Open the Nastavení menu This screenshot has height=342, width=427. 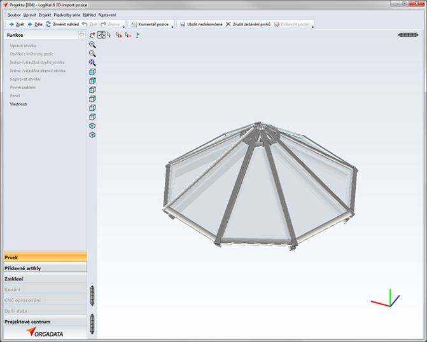[107, 15]
